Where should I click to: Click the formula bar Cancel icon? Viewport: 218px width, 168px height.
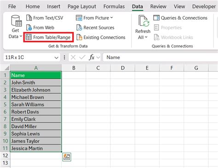tap(73, 57)
